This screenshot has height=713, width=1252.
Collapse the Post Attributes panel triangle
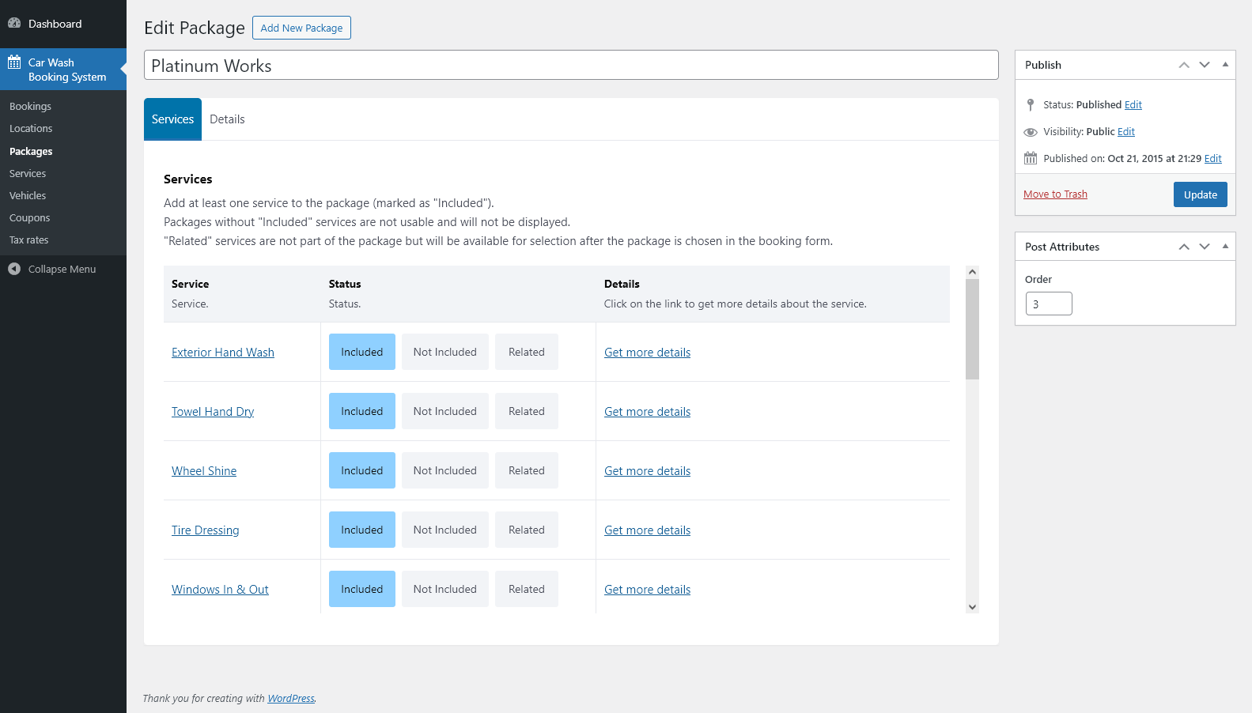click(x=1225, y=247)
